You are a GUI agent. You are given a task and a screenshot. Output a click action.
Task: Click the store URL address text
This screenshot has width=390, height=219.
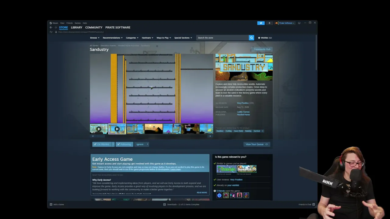click(81, 32)
